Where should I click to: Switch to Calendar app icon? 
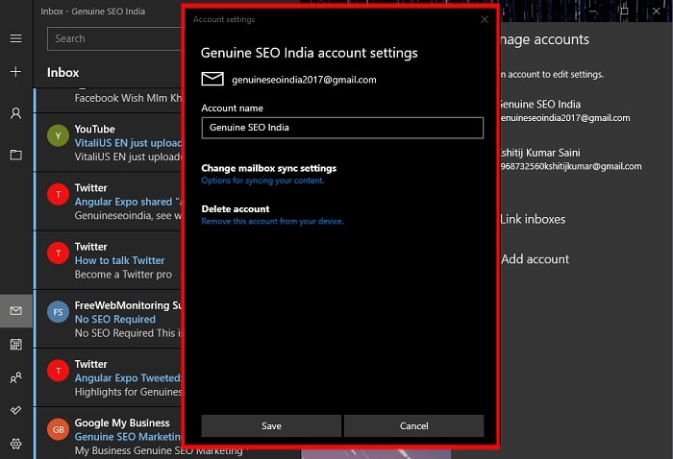pyautogui.click(x=16, y=344)
